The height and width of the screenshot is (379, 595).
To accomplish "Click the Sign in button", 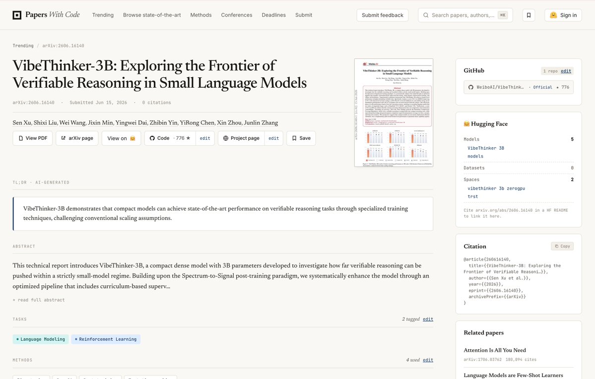I will (563, 15).
